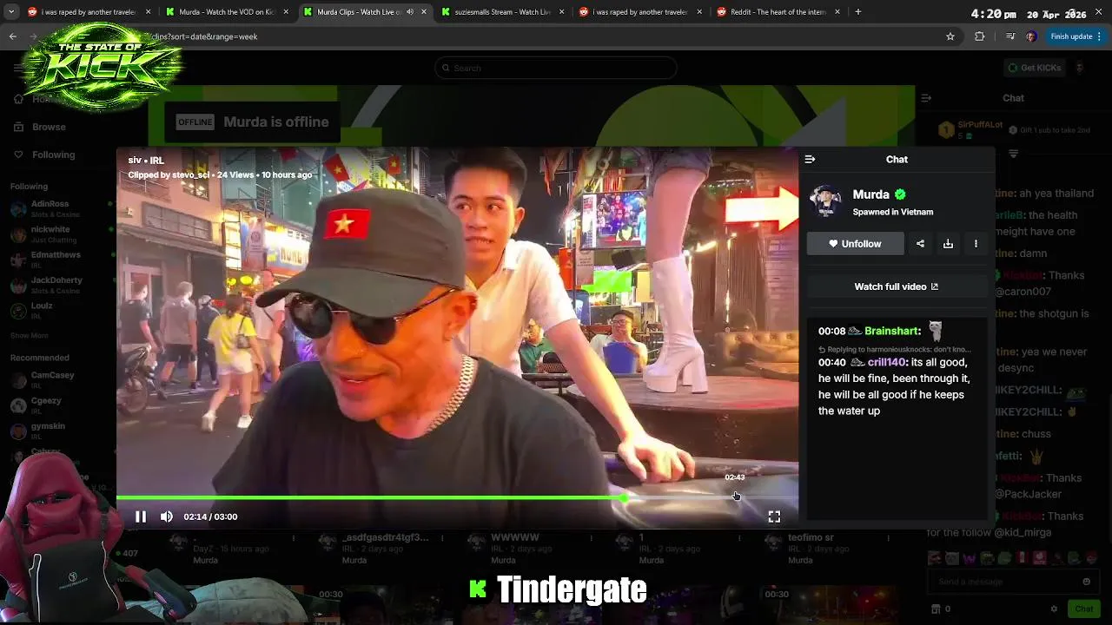Click the Murda channel name

[x=871, y=194]
